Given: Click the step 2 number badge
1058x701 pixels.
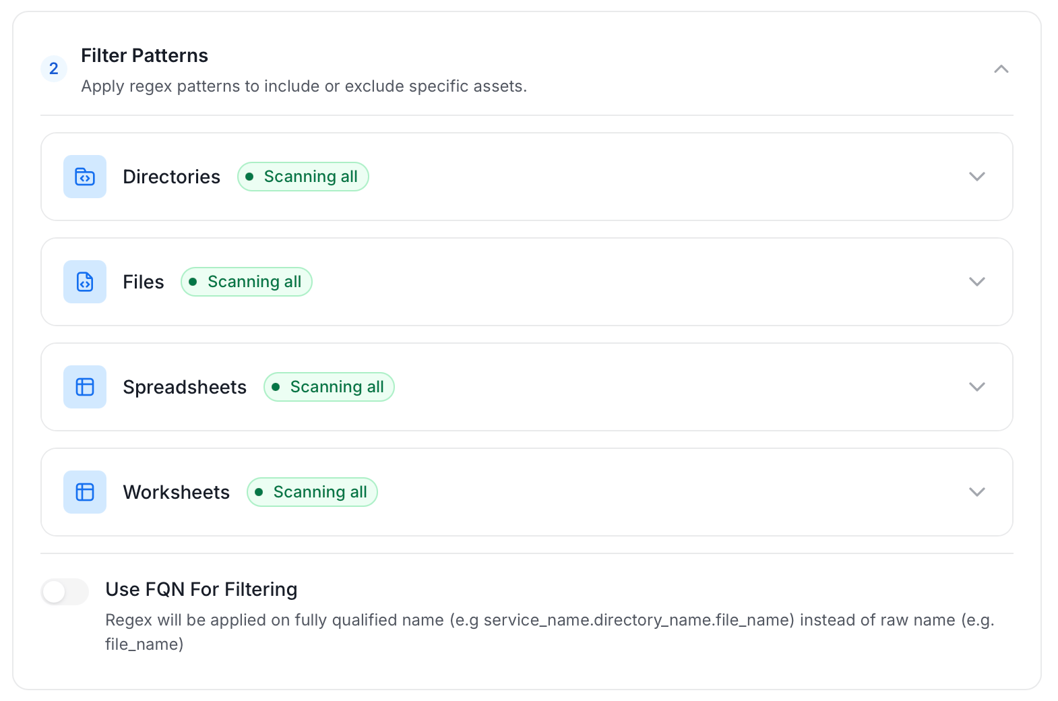Looking at the screenshot, I should [x=54, y=69].
